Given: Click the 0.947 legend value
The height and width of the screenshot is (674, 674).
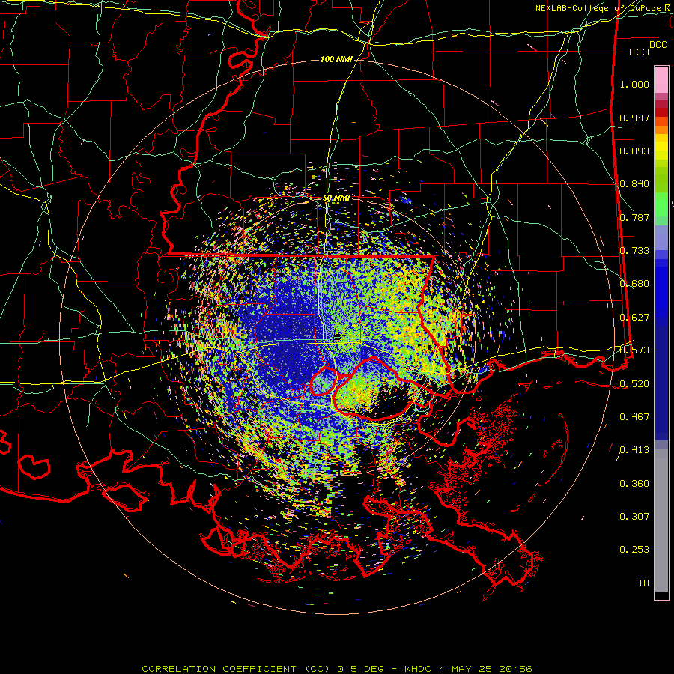Looking at the screenshot, I should [634, 118].
